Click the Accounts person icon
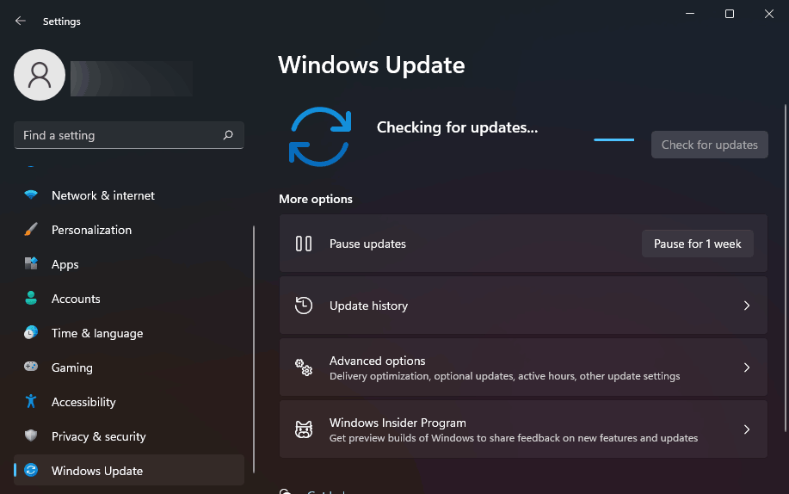 (x=31, y=298)
